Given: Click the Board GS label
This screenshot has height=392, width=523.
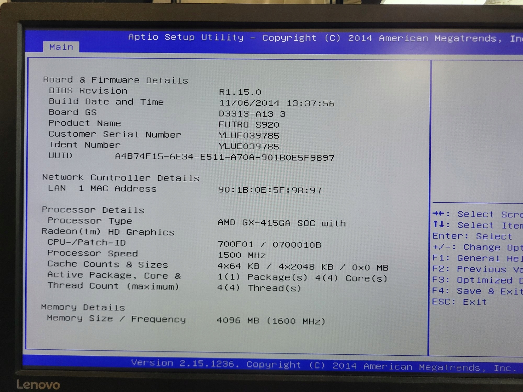Looking at the screenshot, I should pos(73,112).
